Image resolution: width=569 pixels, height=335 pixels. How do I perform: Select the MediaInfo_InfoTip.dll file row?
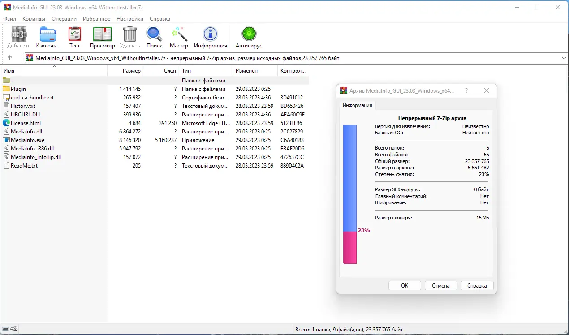pyautogui.click(x=155, y=157)
